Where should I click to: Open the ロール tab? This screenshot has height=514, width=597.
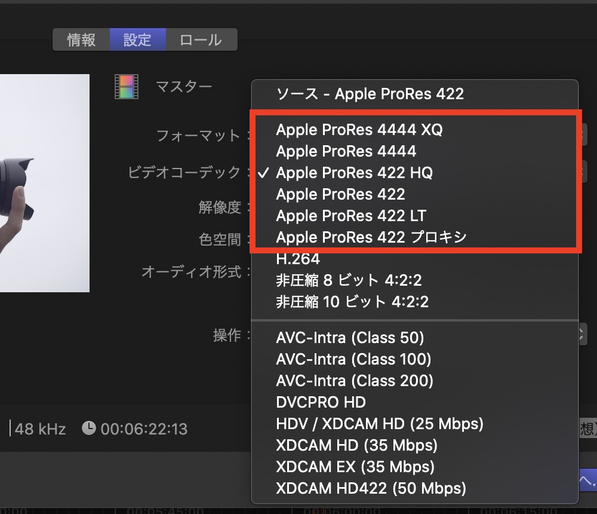tap(201, 39)
